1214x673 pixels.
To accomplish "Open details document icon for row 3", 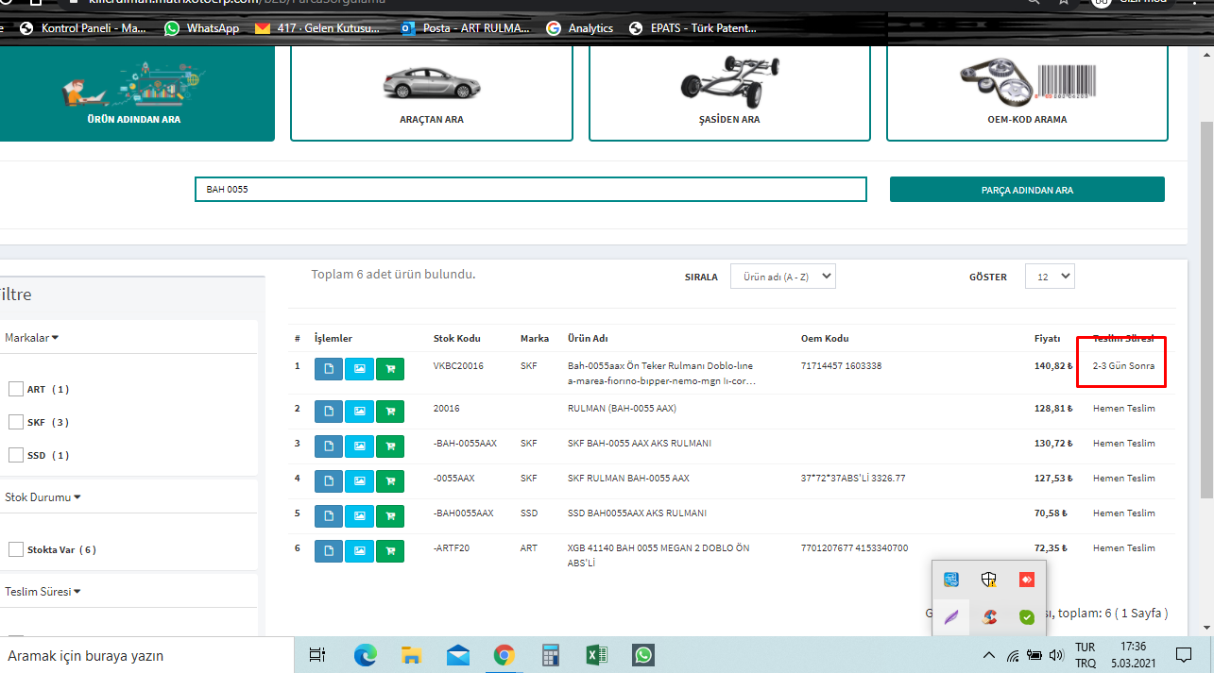I will tap(328, 445).
